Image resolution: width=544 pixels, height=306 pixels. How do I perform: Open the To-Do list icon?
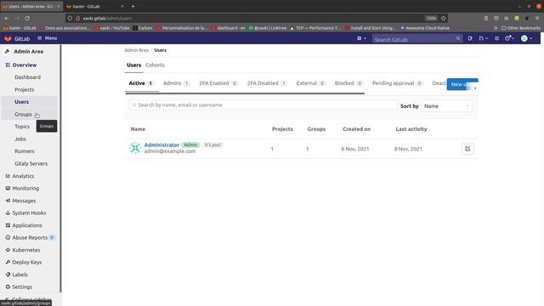tap(496, 38)
